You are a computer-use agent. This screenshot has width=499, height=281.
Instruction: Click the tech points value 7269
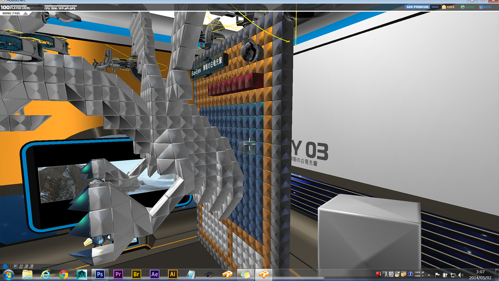450,7
